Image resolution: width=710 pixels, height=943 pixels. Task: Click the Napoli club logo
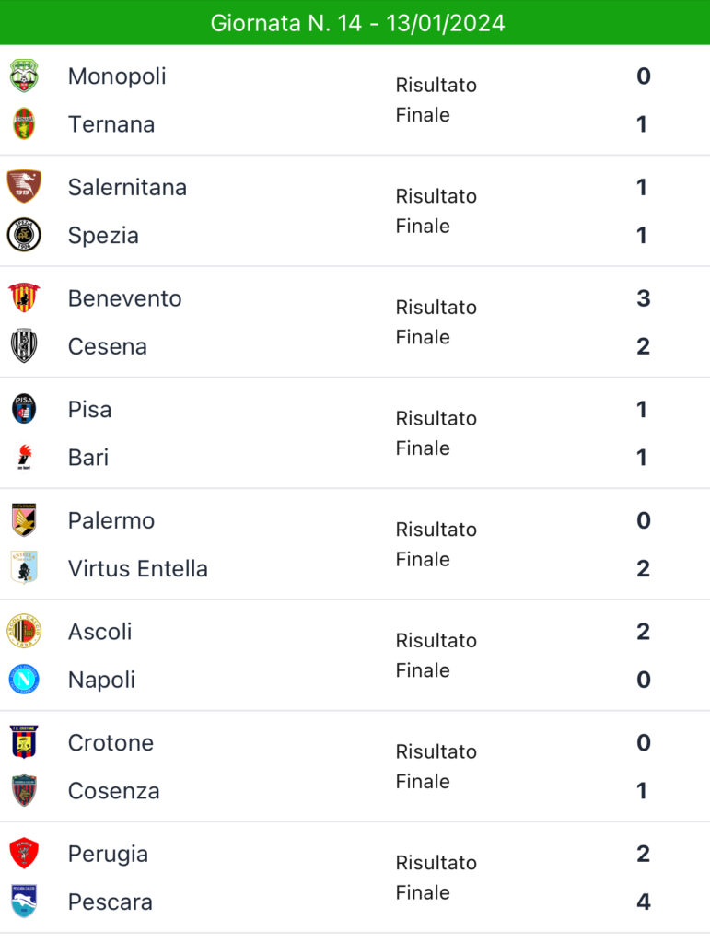pyautogui.click(x=24, y=680)
